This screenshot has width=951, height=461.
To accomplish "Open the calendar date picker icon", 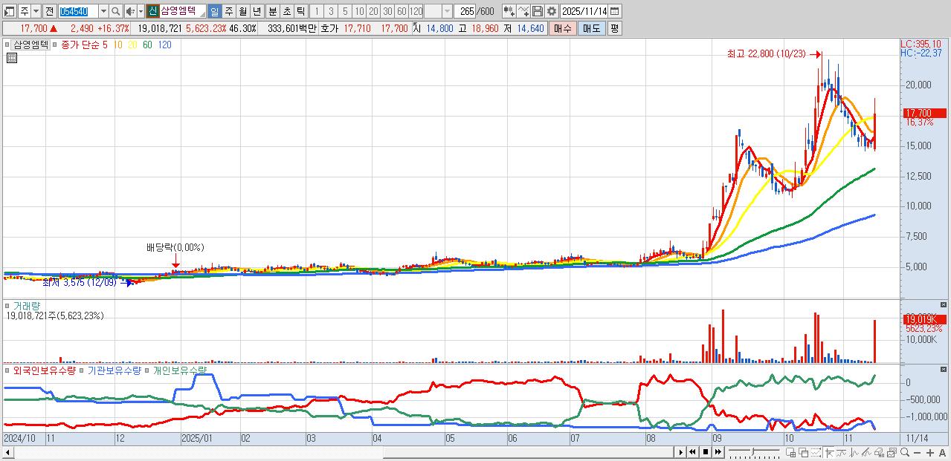I will (x=616, y=11).
